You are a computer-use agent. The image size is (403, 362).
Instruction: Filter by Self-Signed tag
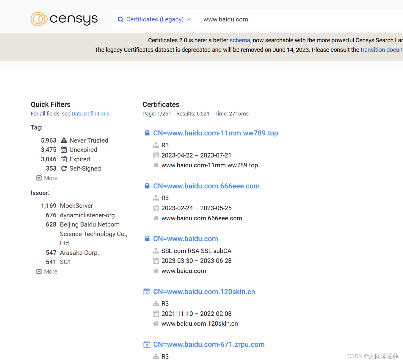click(85, 168)
